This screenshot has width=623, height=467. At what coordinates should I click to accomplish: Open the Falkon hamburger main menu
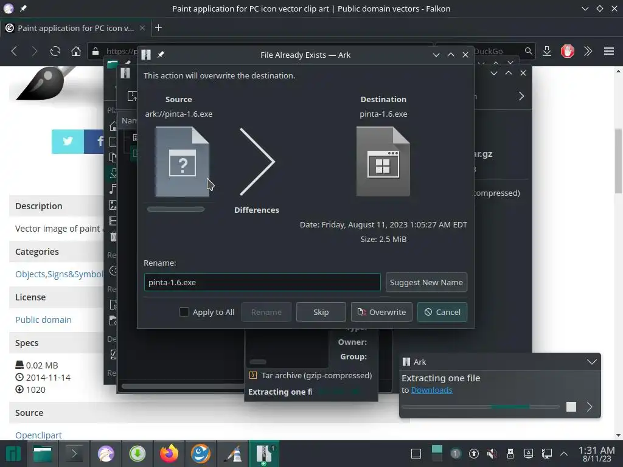pyautogui.click(x=608, y=51)
